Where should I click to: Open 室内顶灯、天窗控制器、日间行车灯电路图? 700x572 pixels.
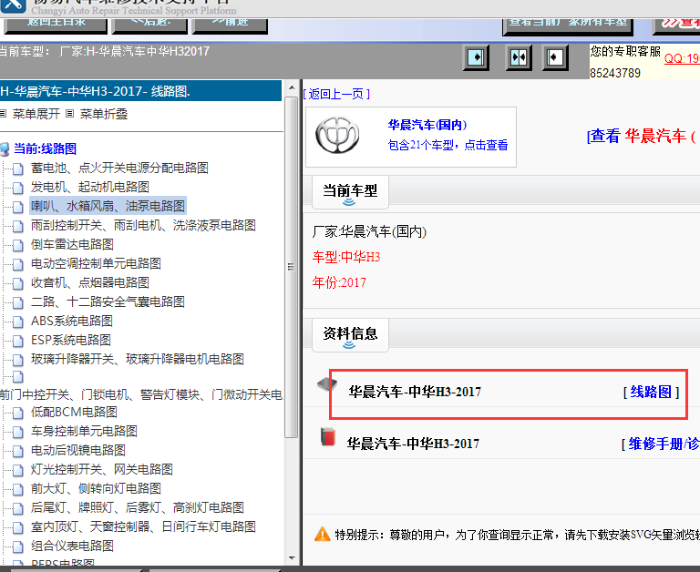(143, 527)
